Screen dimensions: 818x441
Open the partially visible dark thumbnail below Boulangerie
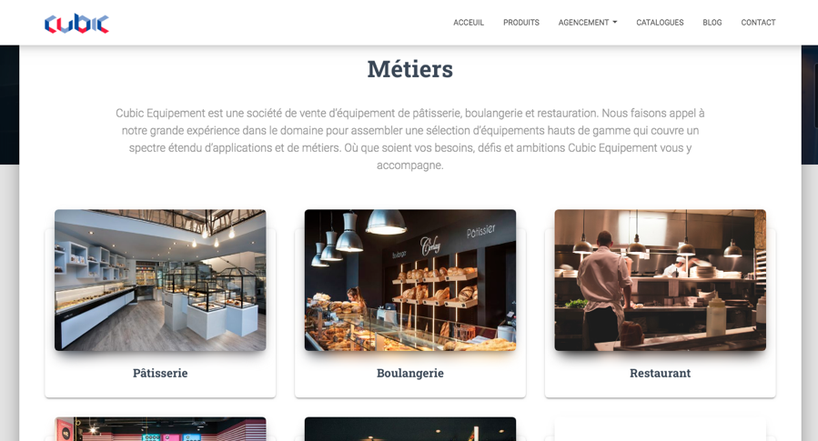coord(410,429)
